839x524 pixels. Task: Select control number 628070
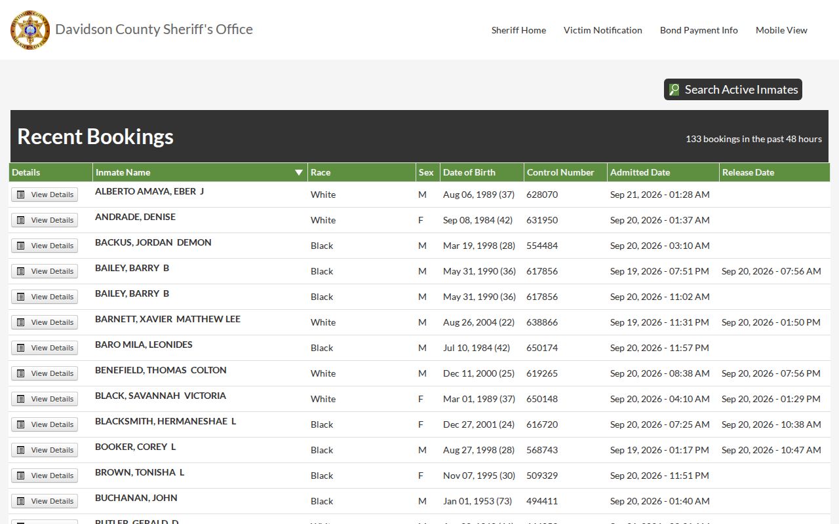pos(542,195)
